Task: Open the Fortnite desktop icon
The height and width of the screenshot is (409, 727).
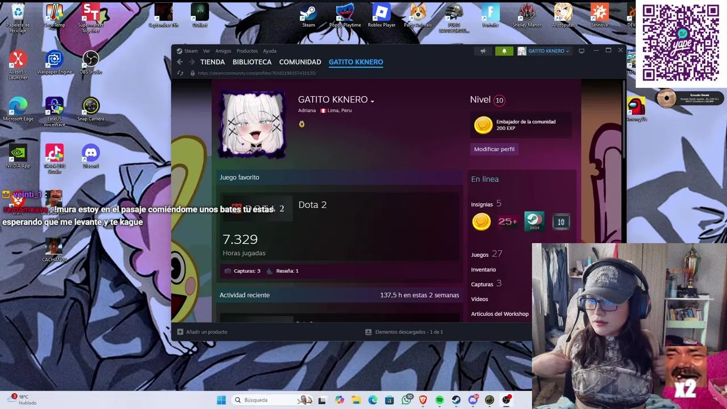Action: point(490,16)
